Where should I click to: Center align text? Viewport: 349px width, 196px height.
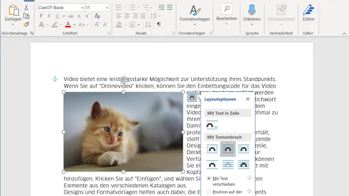[127, 16]
